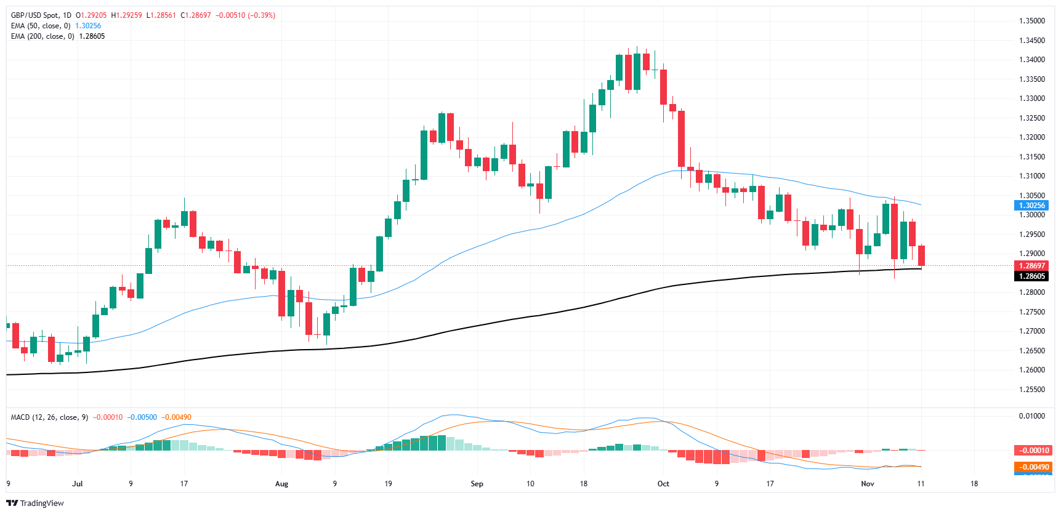Click the red 1.28697 current price tag
1061x514 pixels.
[1031, 266]
